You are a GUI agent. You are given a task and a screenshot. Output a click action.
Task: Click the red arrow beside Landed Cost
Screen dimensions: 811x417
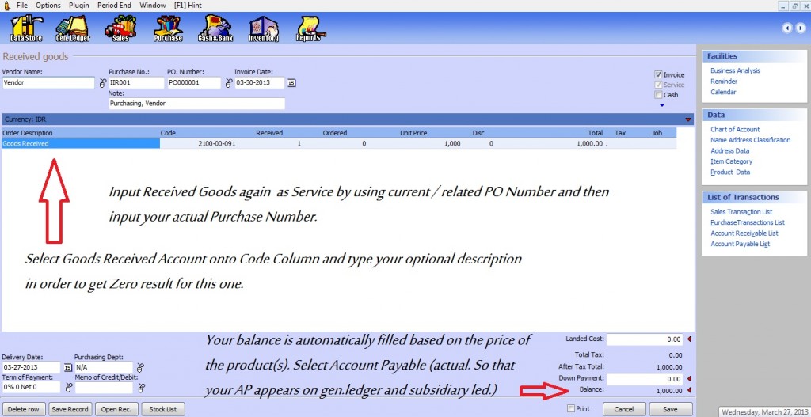tap(687, 339)
